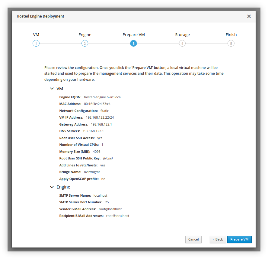
Task: Click the VM section heading
Action: point(60,89)
